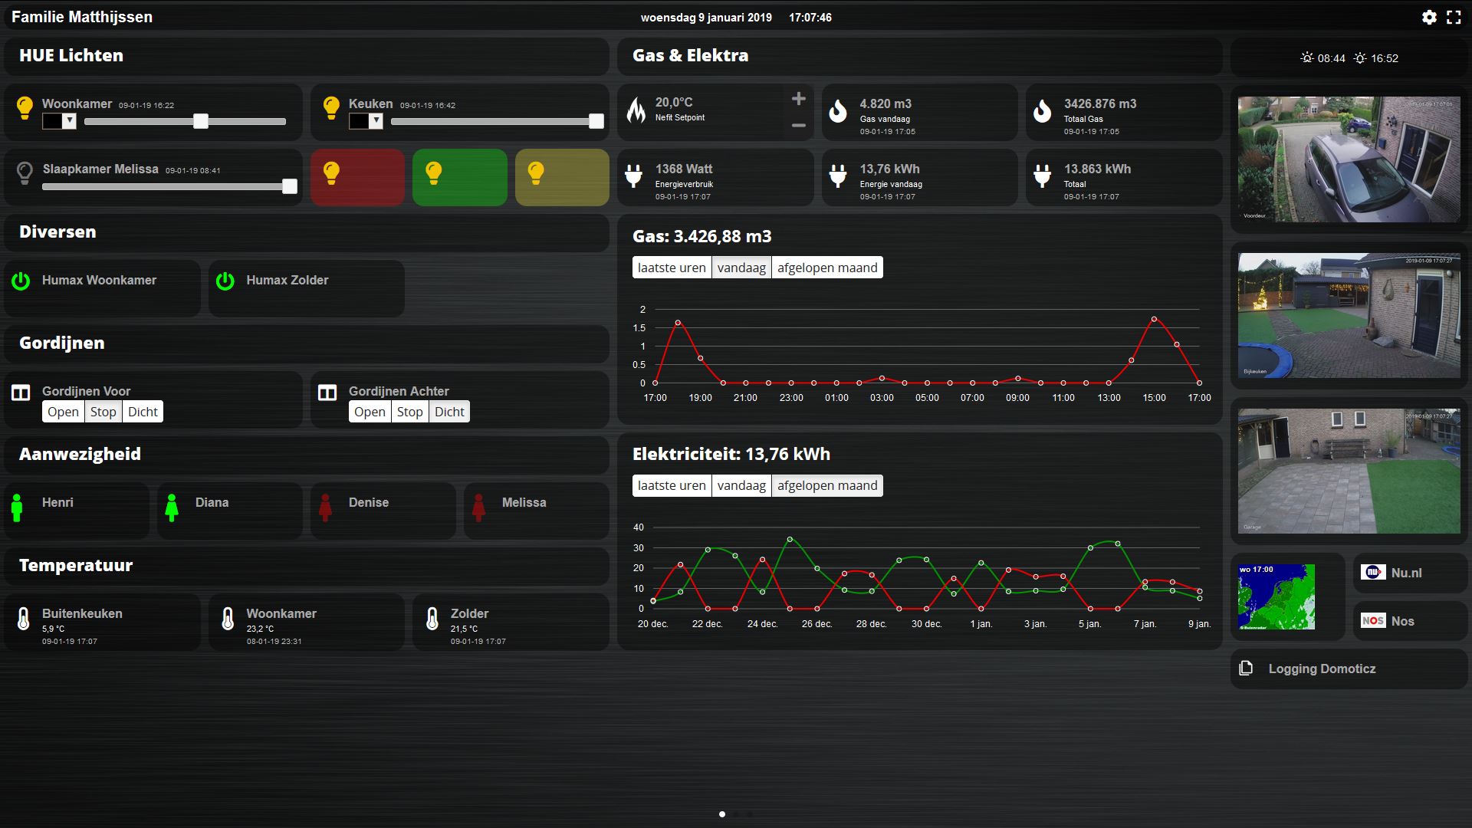Select 'vandaag' tab in Gas chart
Screen dimensions: 1472x828
741,268
